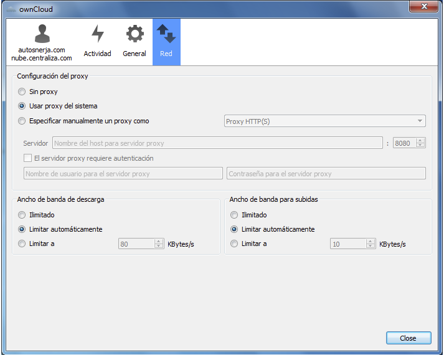
Task: Choose Usar proxy del sistema option
Action: click(x=22, y=106)
